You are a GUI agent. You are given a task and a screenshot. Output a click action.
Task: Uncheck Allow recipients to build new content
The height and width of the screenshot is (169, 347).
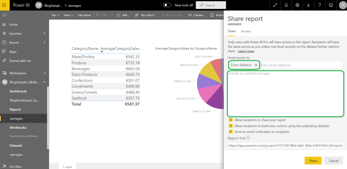click(231, 126)
